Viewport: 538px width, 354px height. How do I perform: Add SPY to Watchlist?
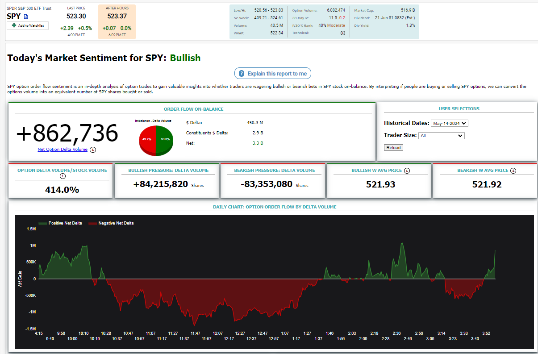pos(28,25)
